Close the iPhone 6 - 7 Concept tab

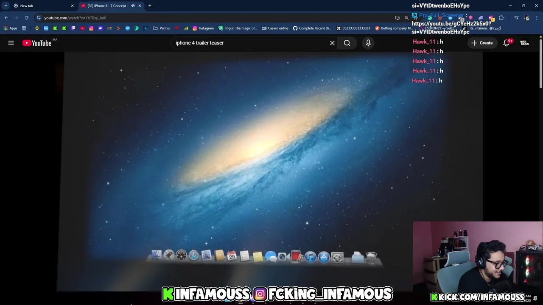[x=140, y=6]
